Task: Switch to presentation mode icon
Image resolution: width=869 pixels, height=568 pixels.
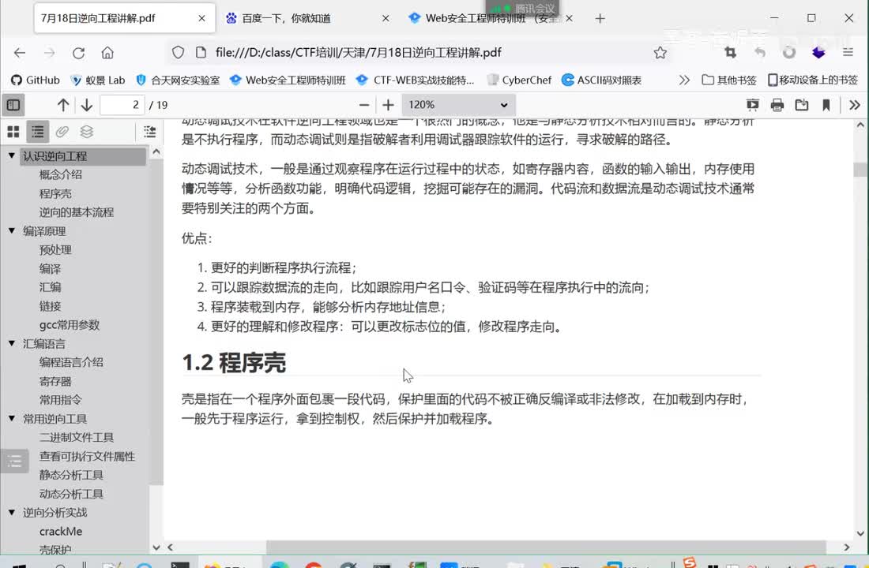Action: [x=752, y=105]
